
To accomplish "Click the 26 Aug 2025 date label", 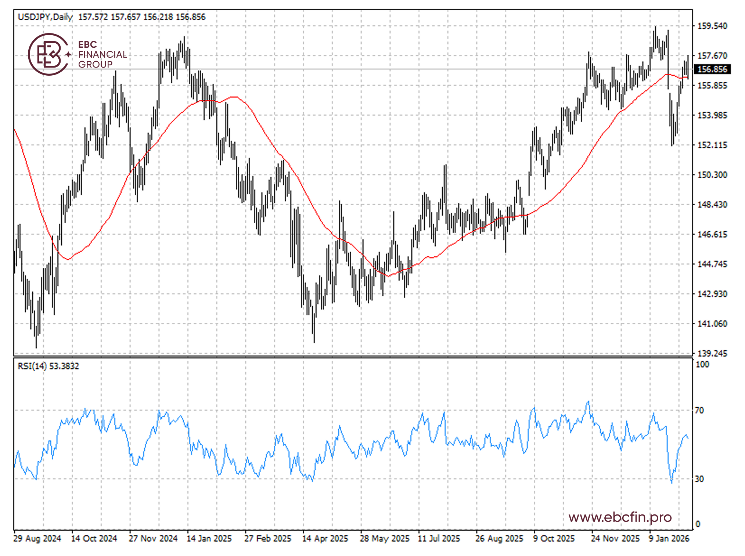I will coord(499,538).
